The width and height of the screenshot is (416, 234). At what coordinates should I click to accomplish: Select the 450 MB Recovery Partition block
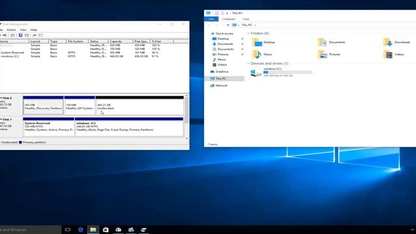(x=44, y=105)
